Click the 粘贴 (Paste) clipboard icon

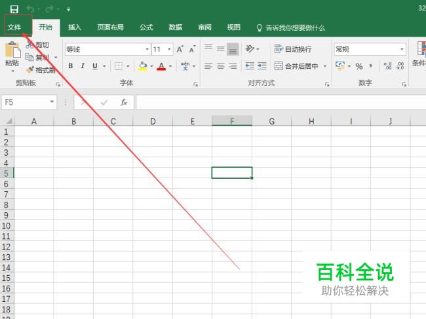pos(12,50)
